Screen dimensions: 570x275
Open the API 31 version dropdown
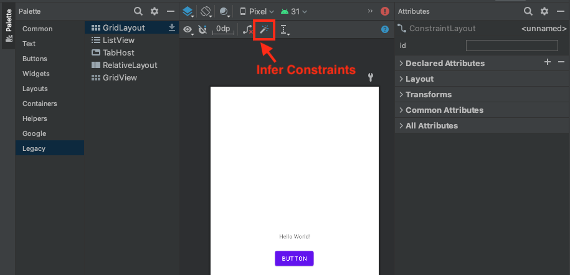click(x=294, y=12)
